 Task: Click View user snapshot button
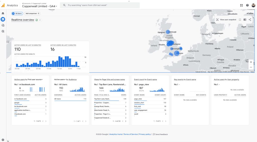coord(226,20)
